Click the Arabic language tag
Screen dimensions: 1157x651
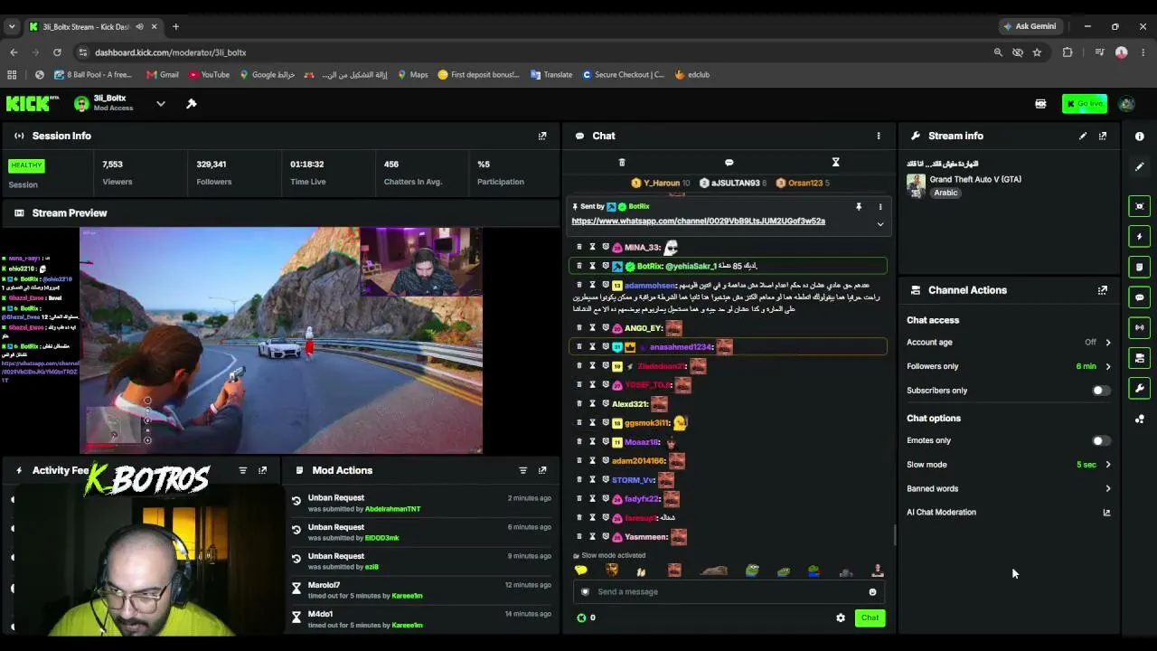pos(945,193)
